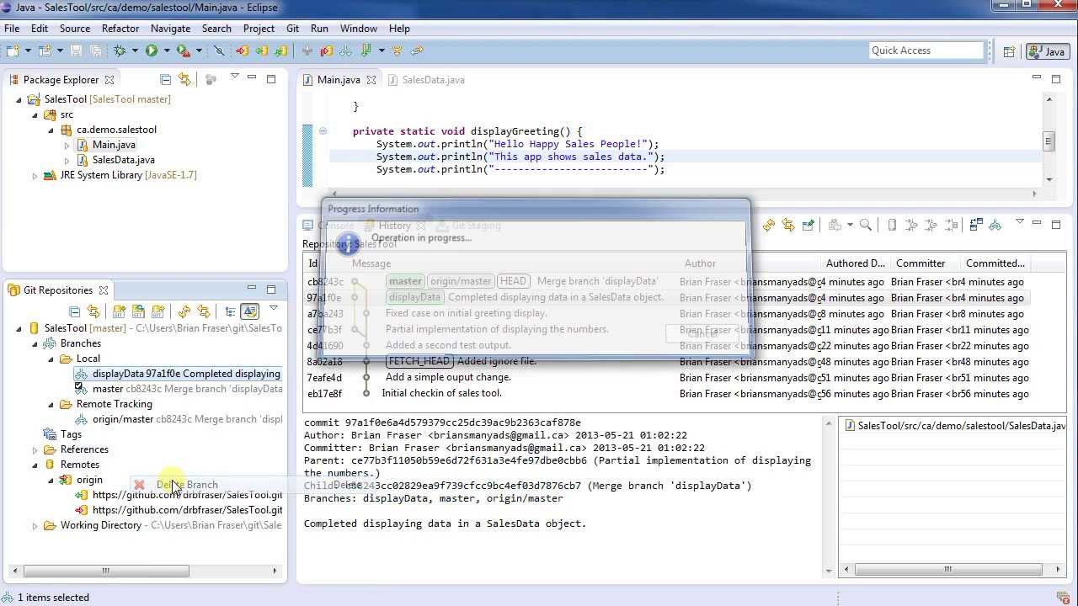This screenshot has height=606, width=1078.
Task: Click the Run (green play) toolbar icon
Action: (x=152, y=50)
